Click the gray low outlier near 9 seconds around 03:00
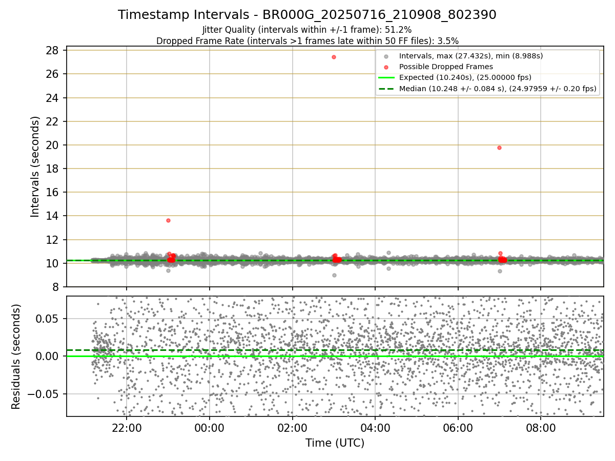The image size is (615, 461). coord(334,275)
